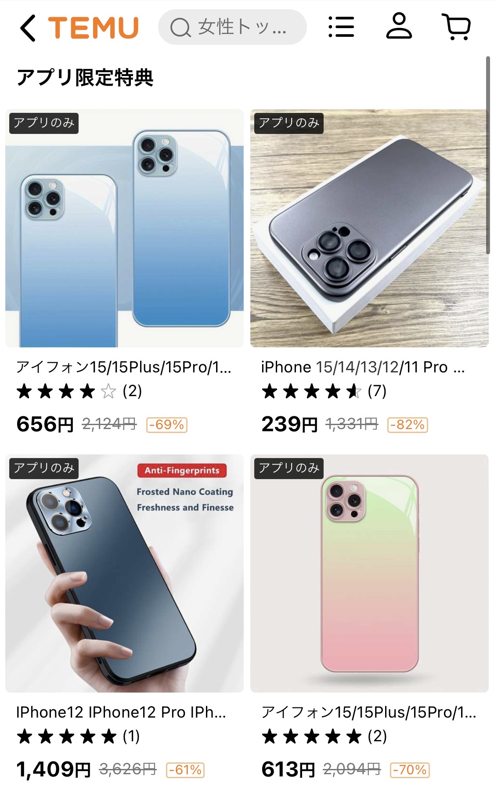The height and width of the screenshot is (794, 494).
Task: Open the アイフォン15 product title priced 656円
Action: (123, 367)
